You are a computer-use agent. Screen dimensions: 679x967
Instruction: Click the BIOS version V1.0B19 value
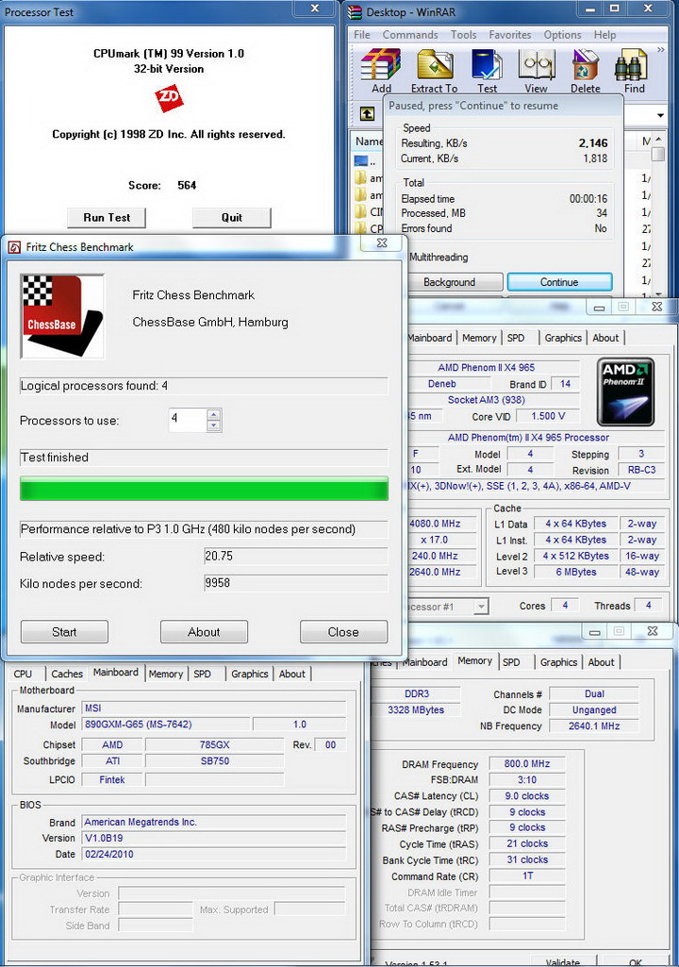tap(214, 838)
